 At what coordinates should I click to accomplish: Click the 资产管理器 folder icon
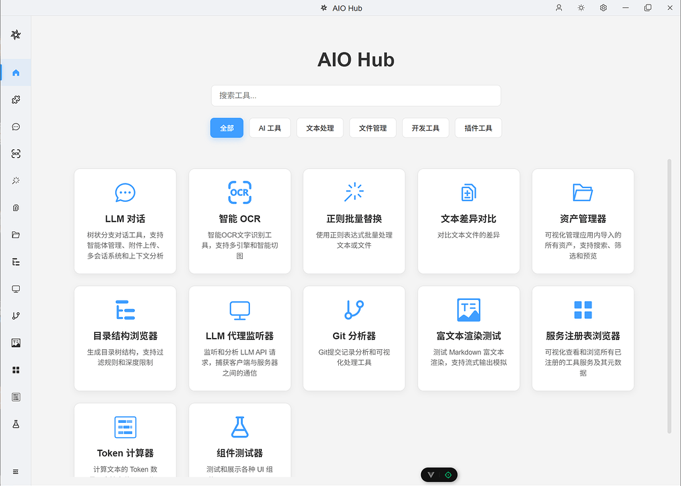tap(583, 192)
